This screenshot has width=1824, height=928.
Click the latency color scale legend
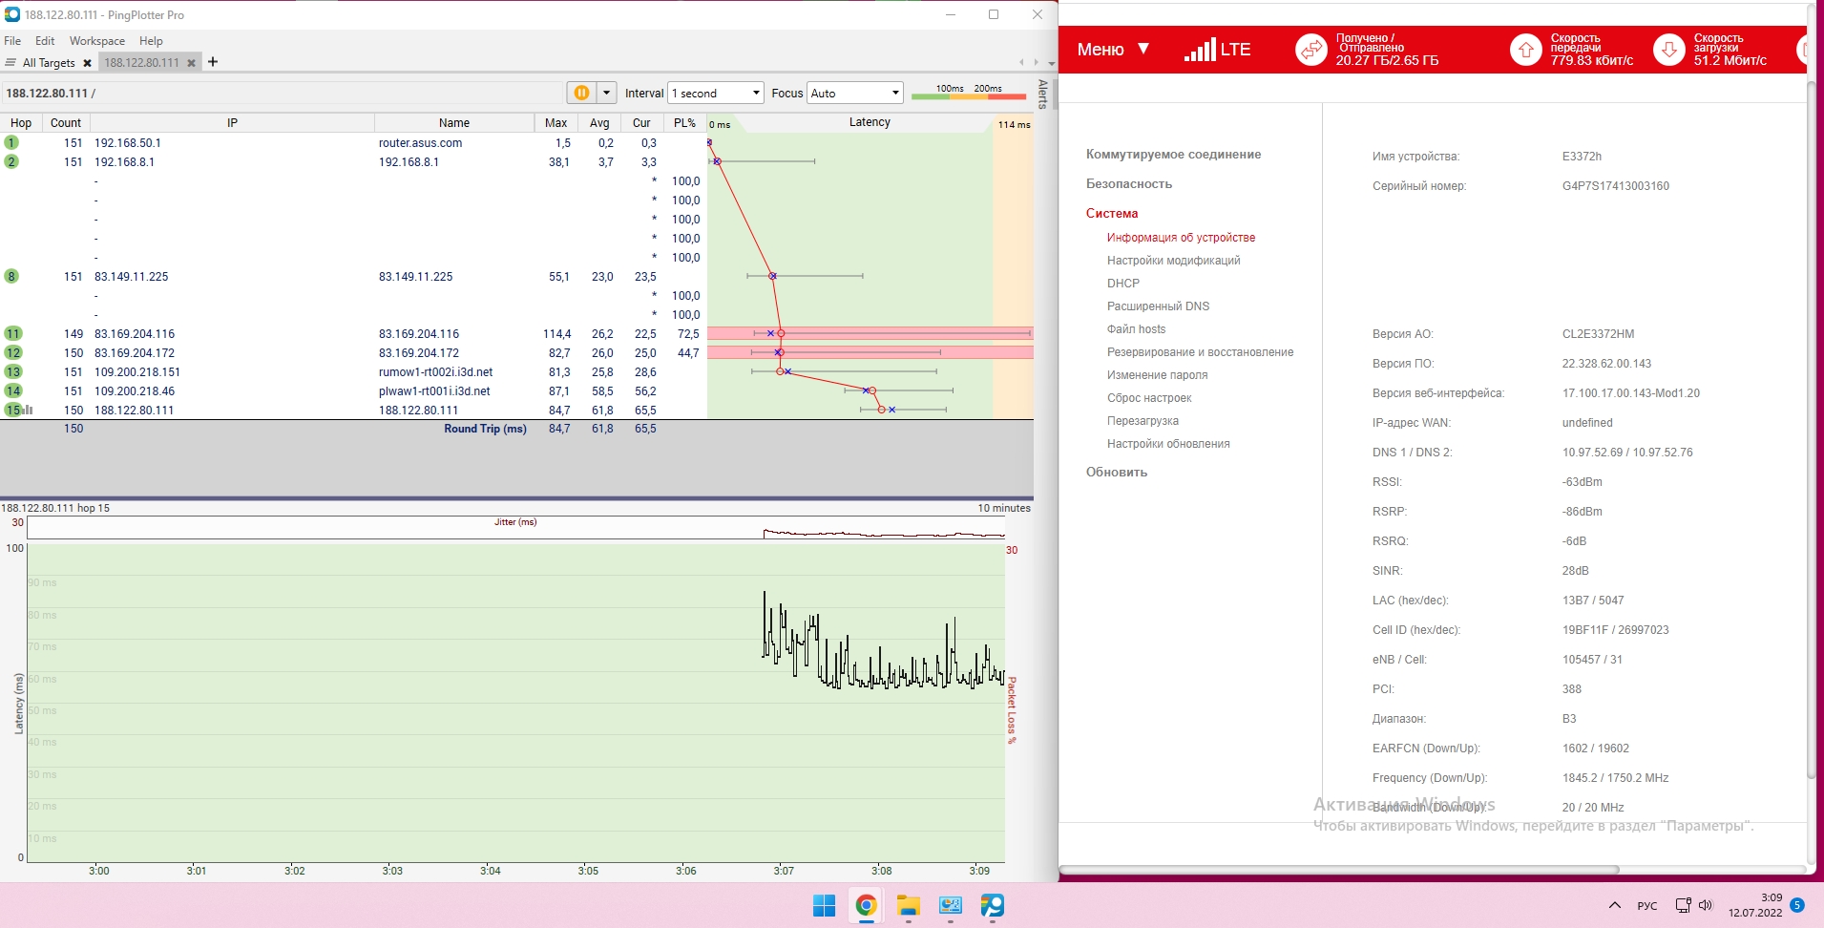coord(969,93)
